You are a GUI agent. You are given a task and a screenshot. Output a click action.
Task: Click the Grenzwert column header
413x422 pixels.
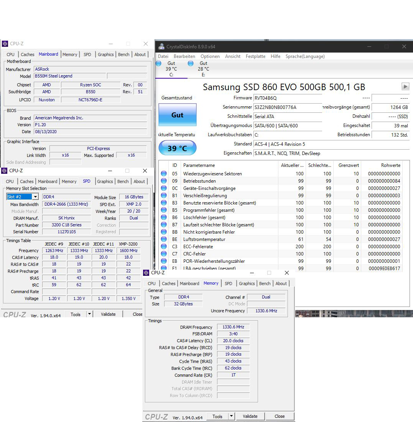pos(347,165)
